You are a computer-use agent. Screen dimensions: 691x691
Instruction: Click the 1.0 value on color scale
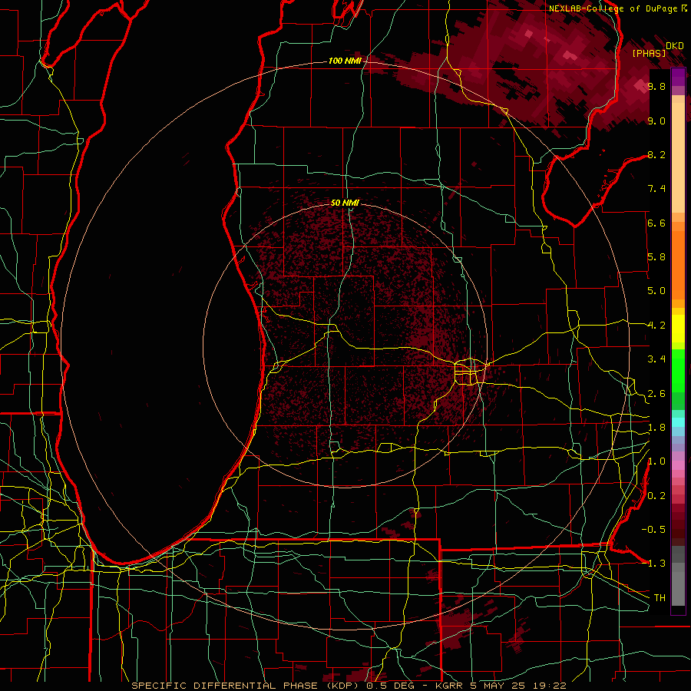pyautogui.click(x=656, y=461)
